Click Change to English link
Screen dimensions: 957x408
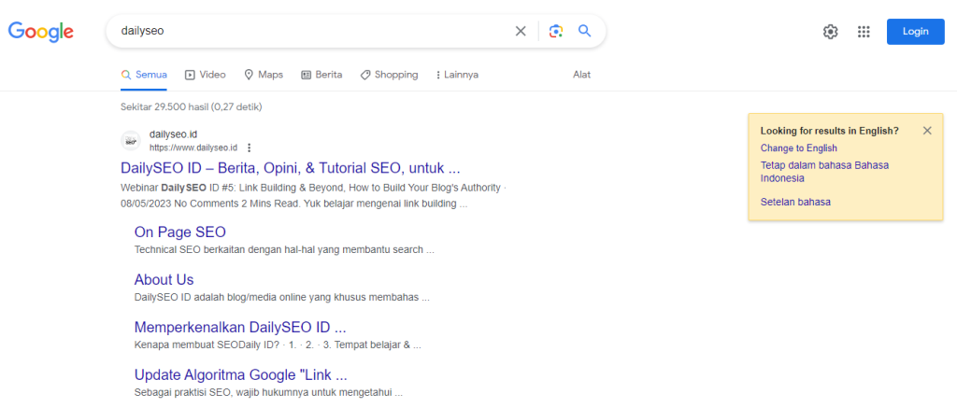coord(799,148)
